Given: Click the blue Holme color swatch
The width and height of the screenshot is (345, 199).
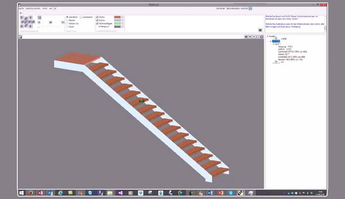Looking at the screenshot, I should tap(117, 20).
